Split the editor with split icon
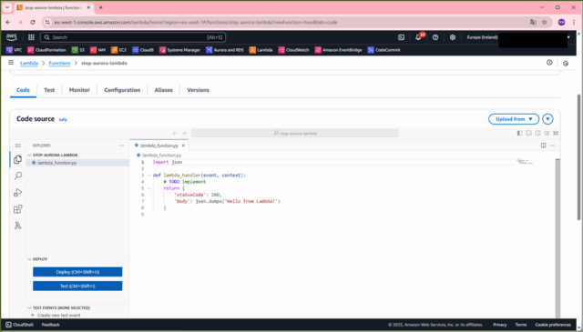 543,146
